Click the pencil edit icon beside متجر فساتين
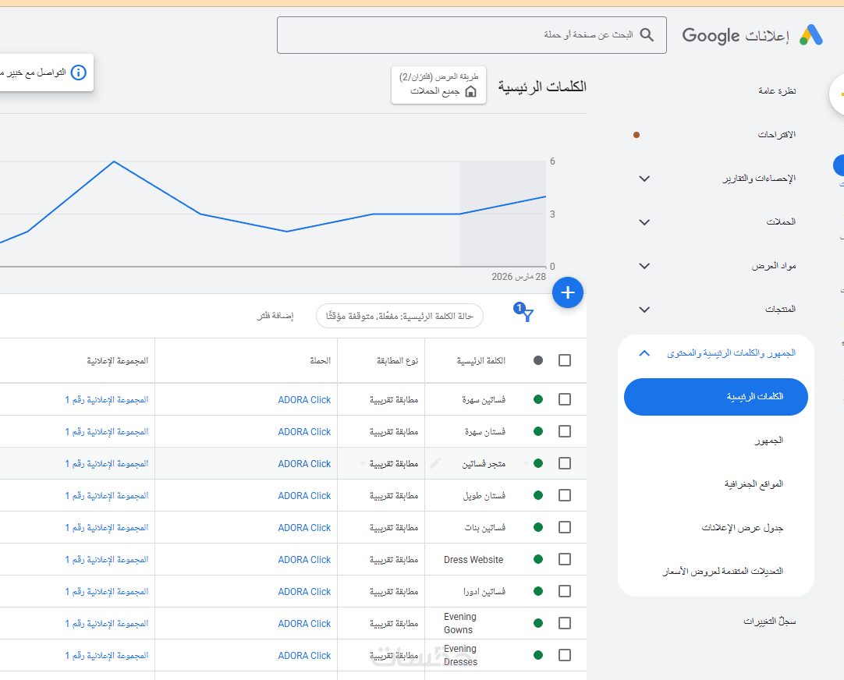This screenshot has width=844, height=680. pos(435,463)
